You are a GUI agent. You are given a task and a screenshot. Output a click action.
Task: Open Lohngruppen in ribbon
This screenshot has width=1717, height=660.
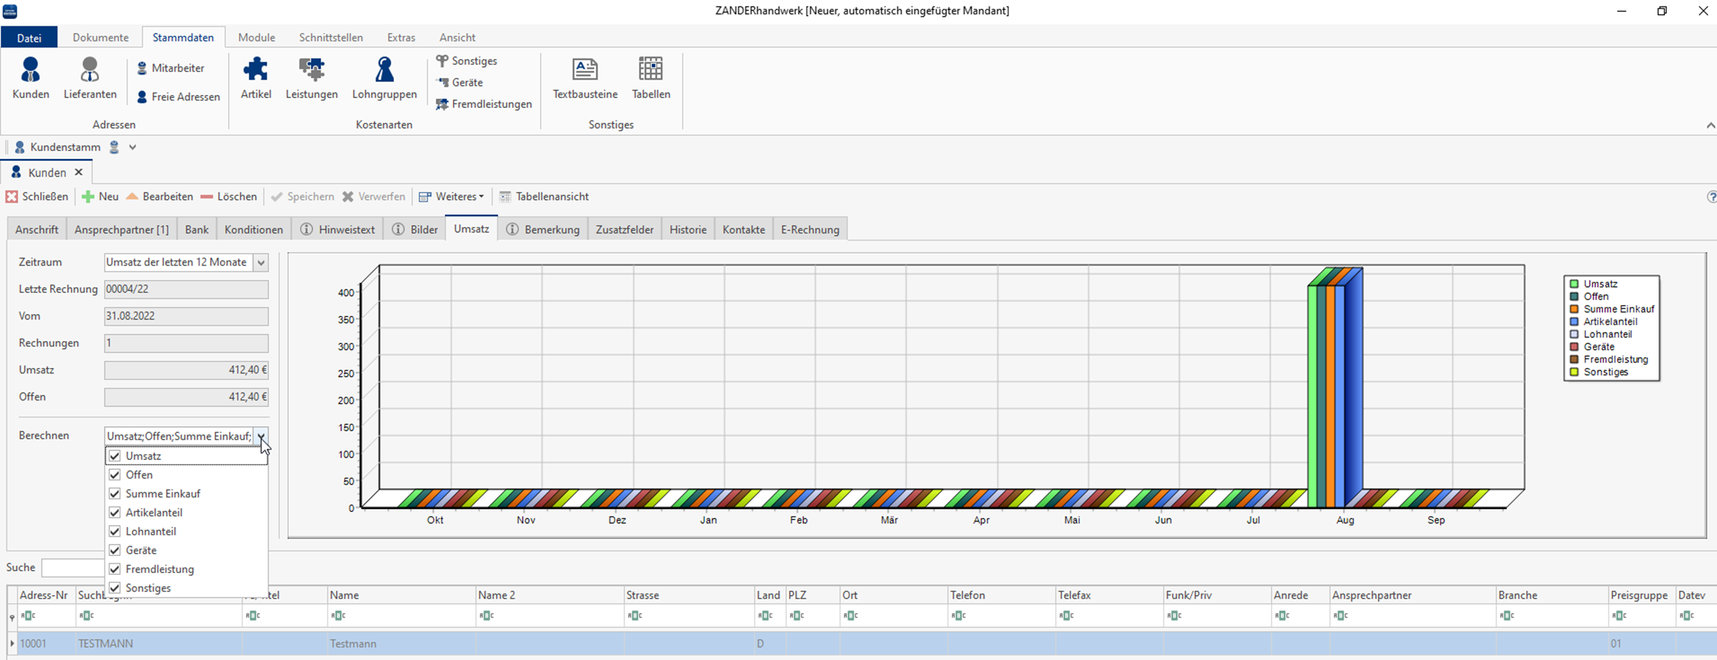coord(384,77)
